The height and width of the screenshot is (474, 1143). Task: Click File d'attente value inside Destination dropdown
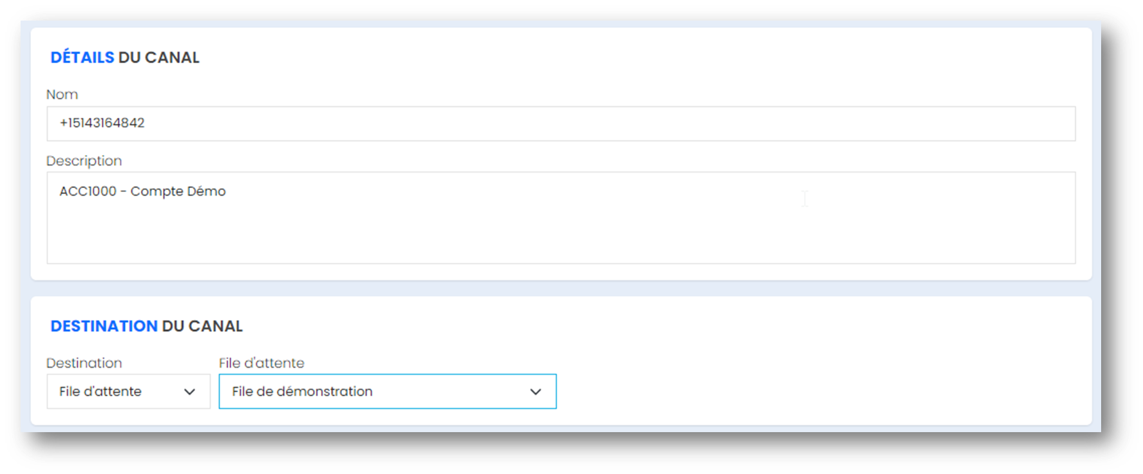(100, 392)
